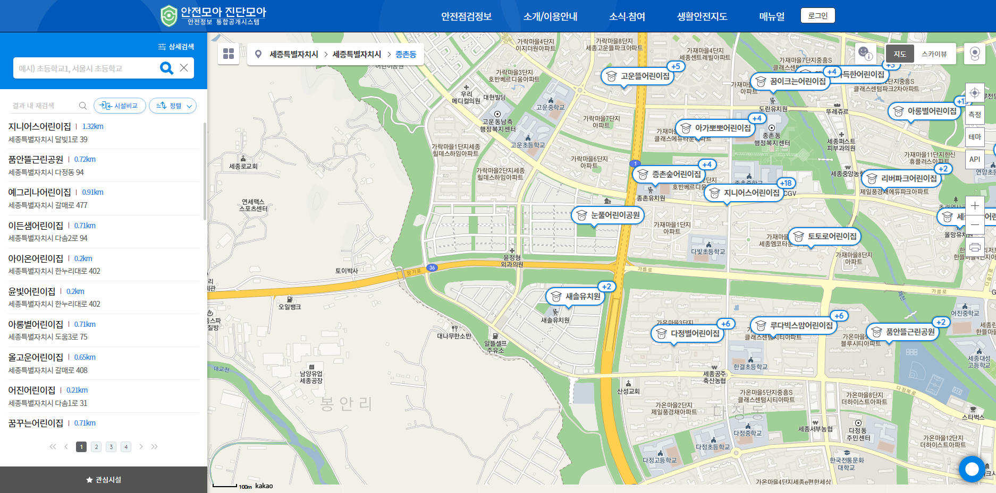The image size is (996, 493).
Task: Expand +4 badge on 종촌숲어린이집
Action: pos(707,165)
